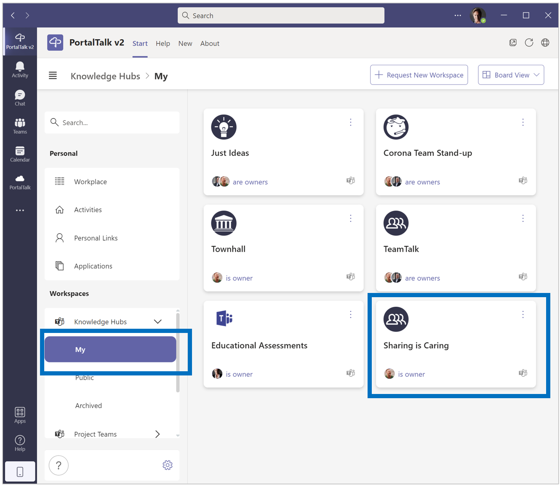Screen dimensions: 560x487
Task: Select Public under Knowledge Hubs
Action: click(85, 378)
